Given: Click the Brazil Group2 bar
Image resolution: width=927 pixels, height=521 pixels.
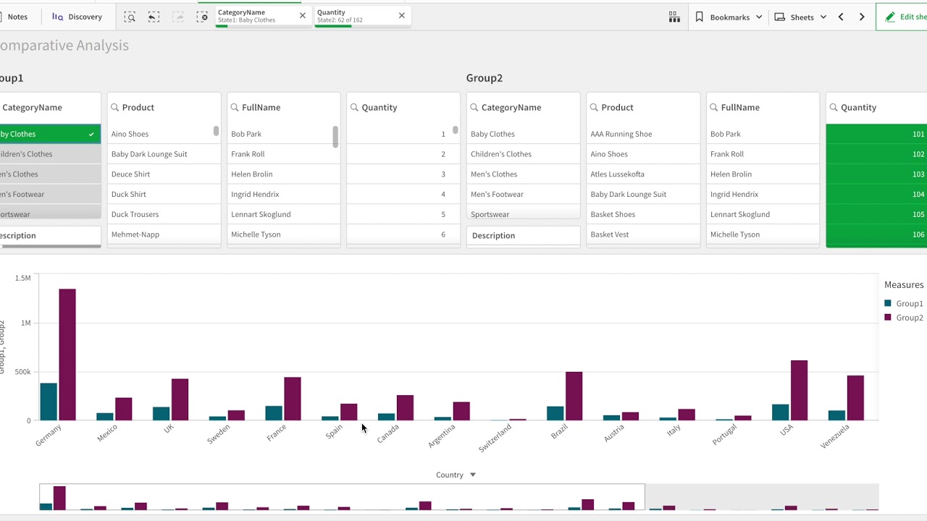Looking at the screenshot, I should [x=574, y=396].
